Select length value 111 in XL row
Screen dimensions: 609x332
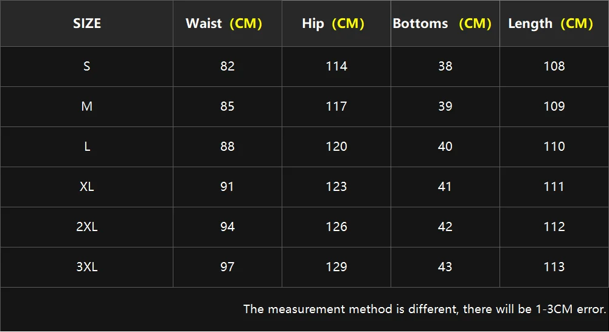click(554, 187)
